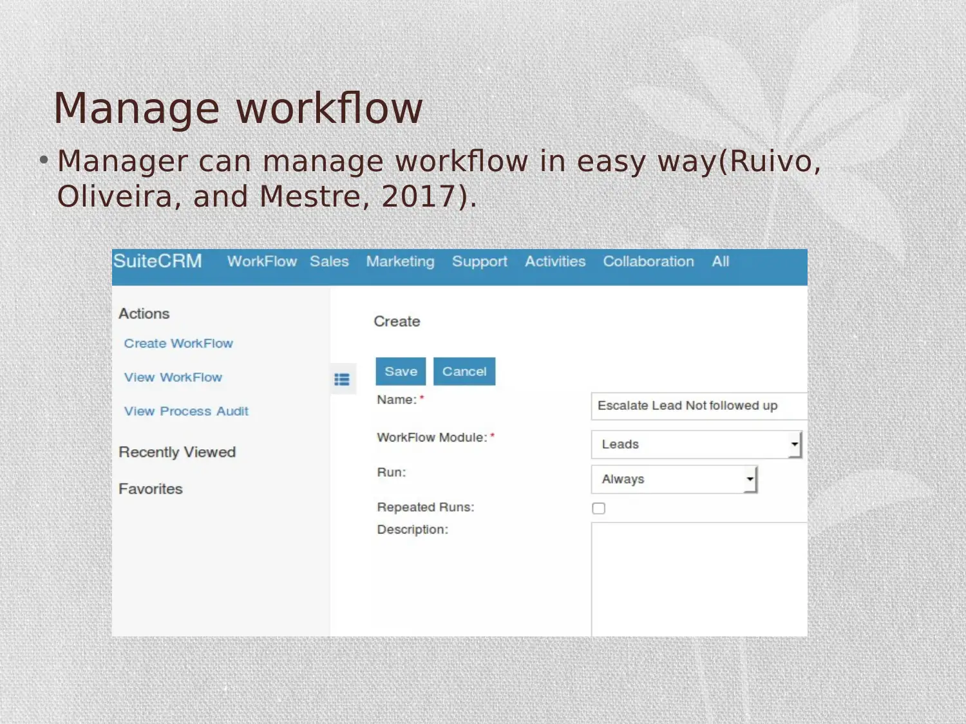This screenshot has width=966, height=724.
Task: Select Favorites heading in sidebar
Action: point(151,489)
